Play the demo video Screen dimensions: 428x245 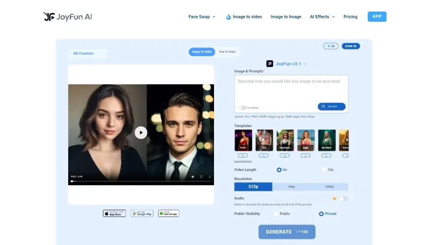(141, 133)
